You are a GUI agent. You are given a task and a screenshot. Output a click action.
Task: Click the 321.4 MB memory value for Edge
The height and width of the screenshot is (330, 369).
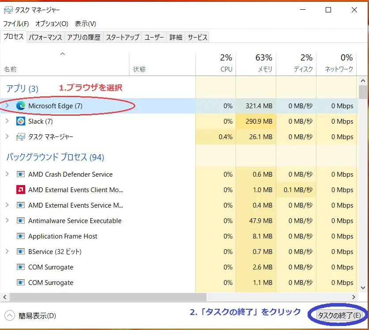259,106
